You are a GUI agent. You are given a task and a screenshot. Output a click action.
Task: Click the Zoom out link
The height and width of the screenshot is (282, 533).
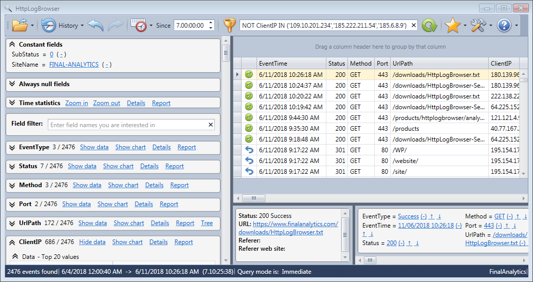pyautogui.click(x=106, y=103)
